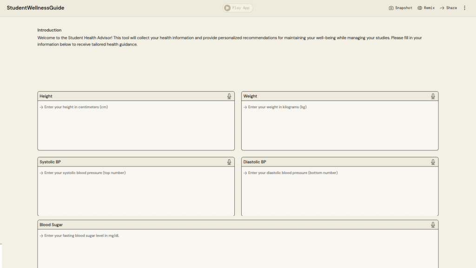Viewport: 476px width, 268px height.
Task: Activate voice input for Diastolic BP
Action: (433, 162)
